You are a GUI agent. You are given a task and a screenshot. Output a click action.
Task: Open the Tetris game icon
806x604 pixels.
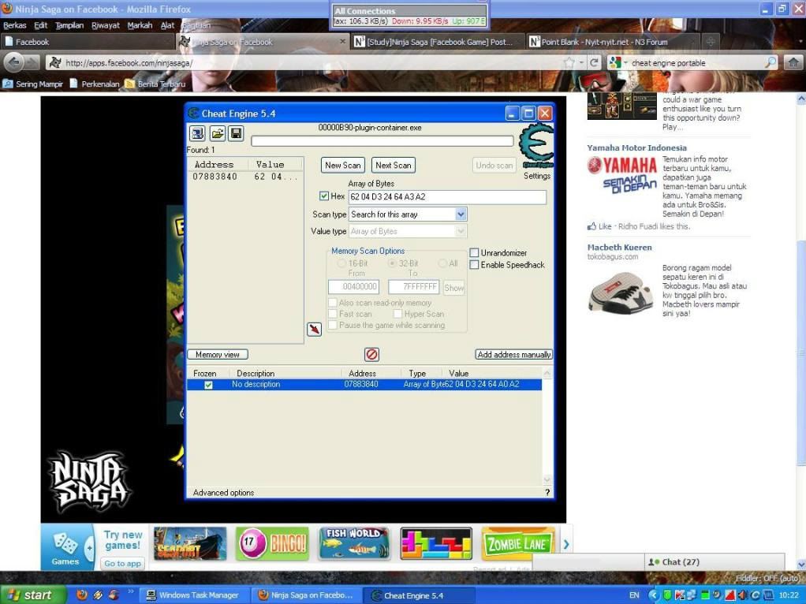pos(436,544)
